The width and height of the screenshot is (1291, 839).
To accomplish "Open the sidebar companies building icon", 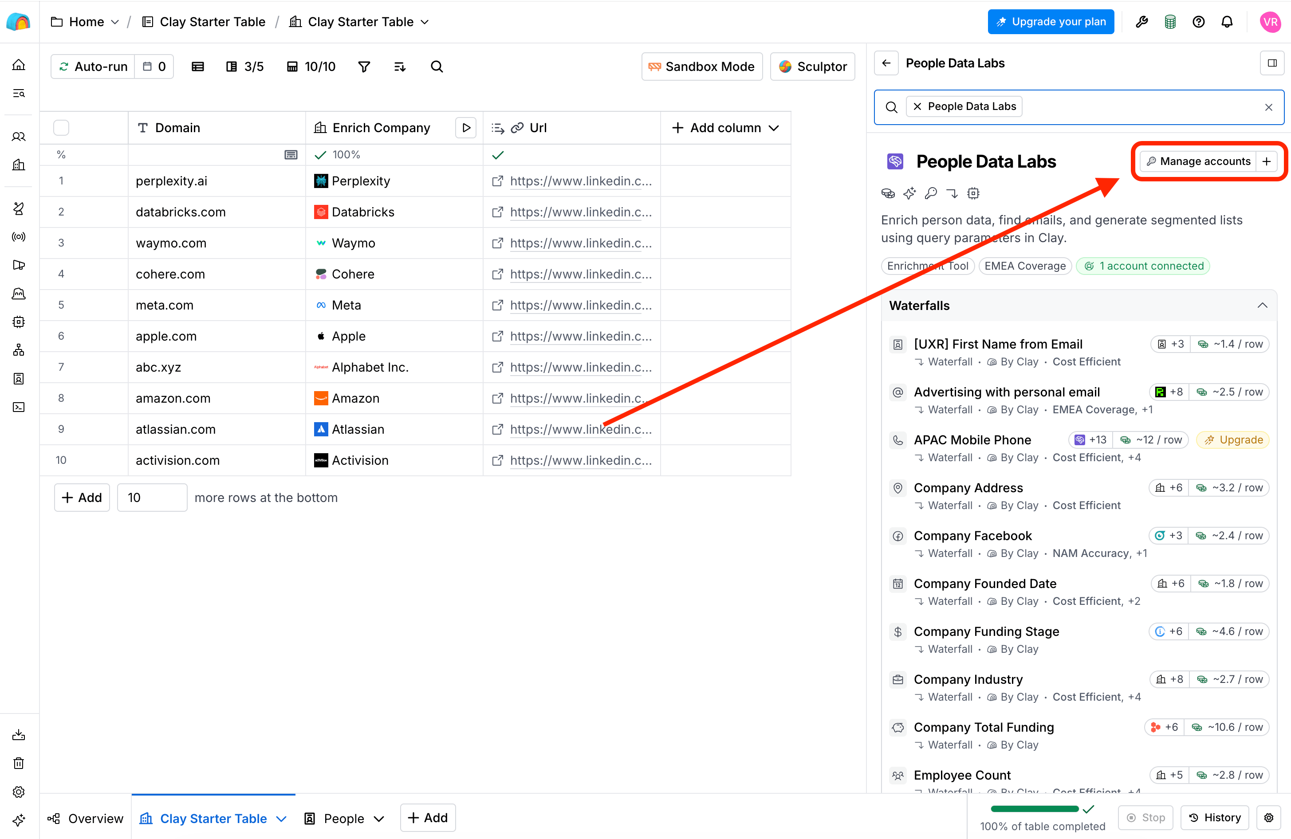I will (x=19, y=165).
